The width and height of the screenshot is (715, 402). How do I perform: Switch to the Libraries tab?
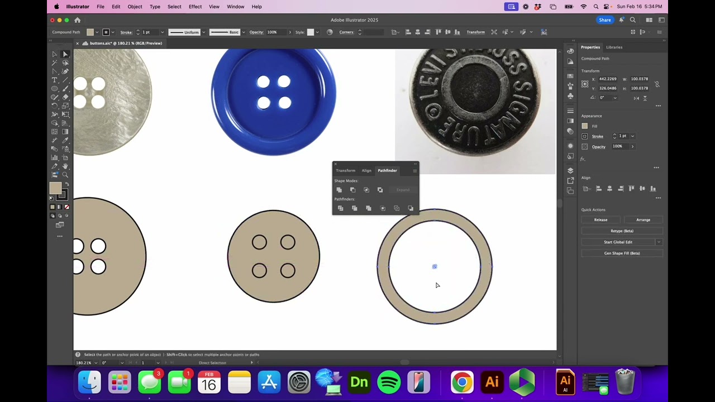pos(614,47)
